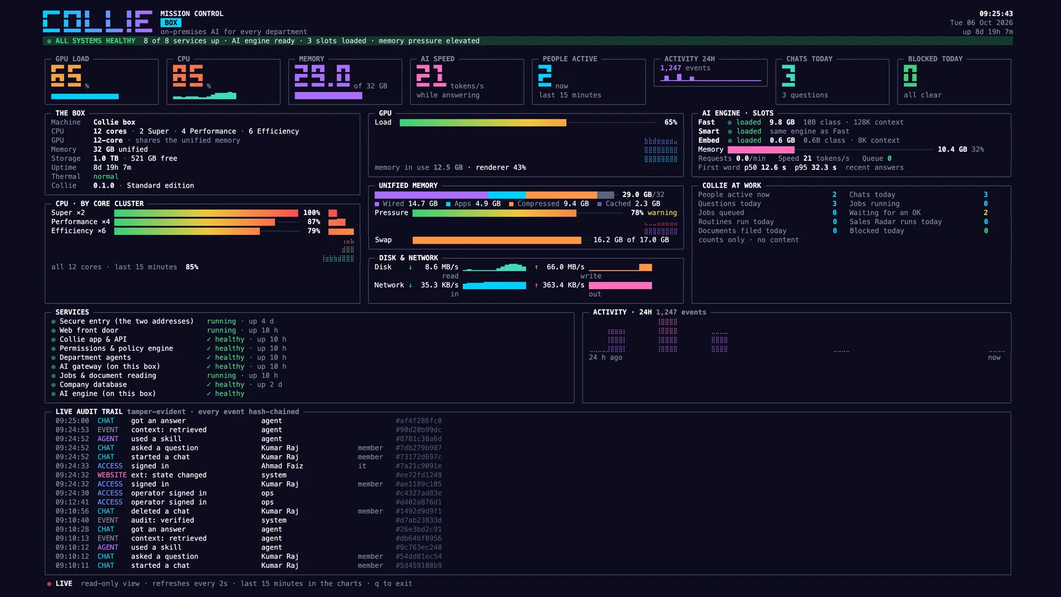Click the green sparkline in the CPU card
Image resolution: width=1061 pixels, height=597 pixels.
tap(204, 96)
